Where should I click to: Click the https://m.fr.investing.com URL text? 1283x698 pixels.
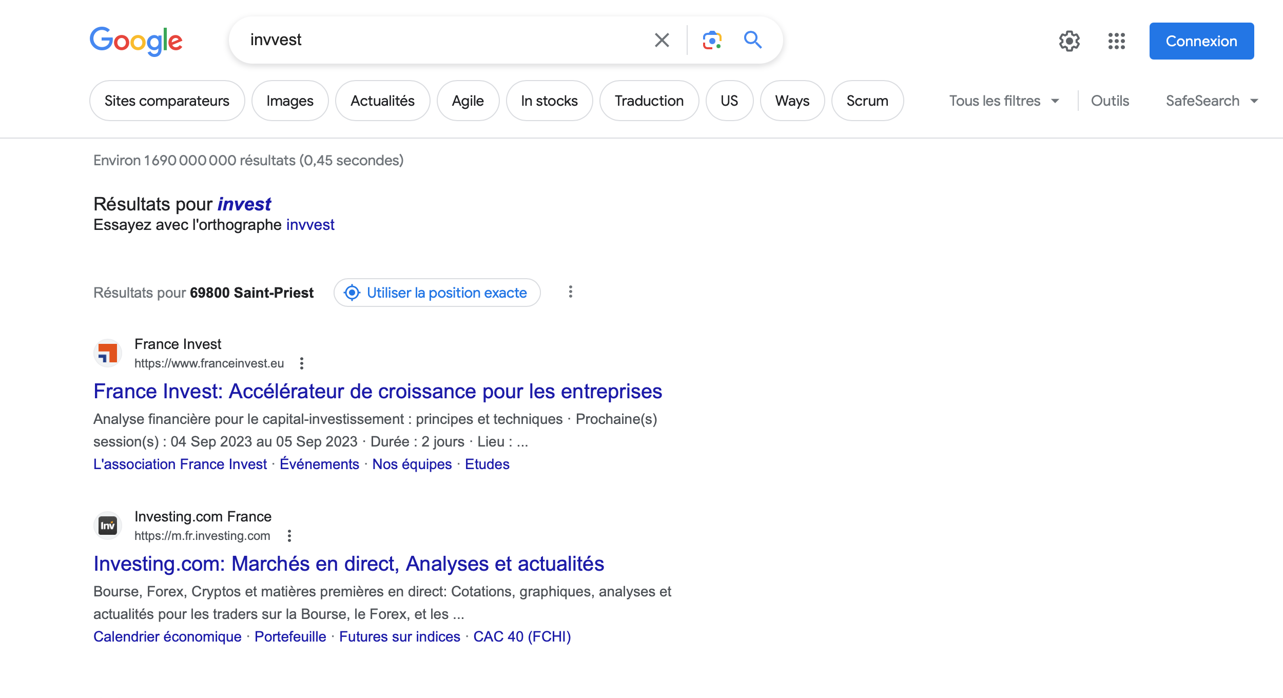tap(202, 536)
